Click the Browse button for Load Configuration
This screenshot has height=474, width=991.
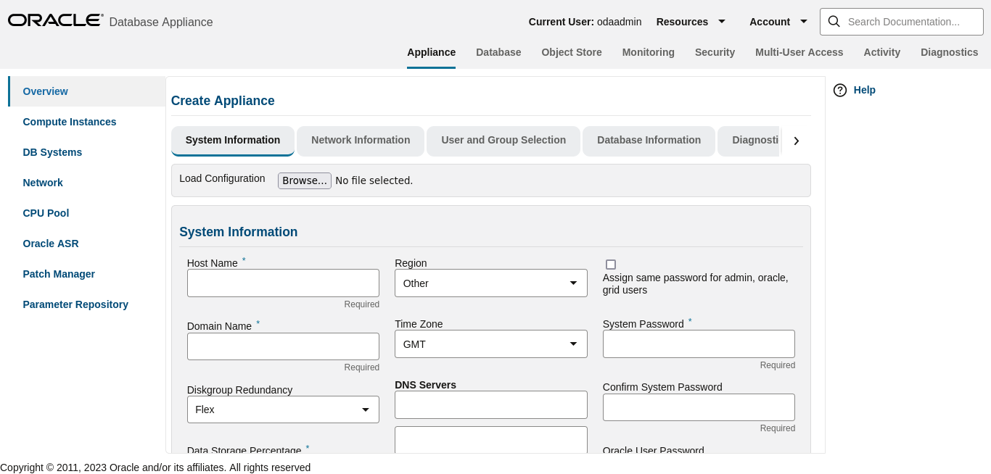click(x=305, y=180)
